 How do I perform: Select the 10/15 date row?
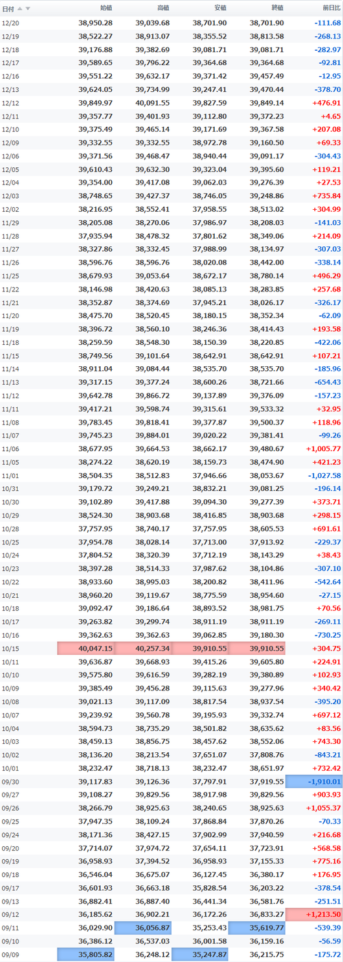pyautogui.click(x=171, y=648)
